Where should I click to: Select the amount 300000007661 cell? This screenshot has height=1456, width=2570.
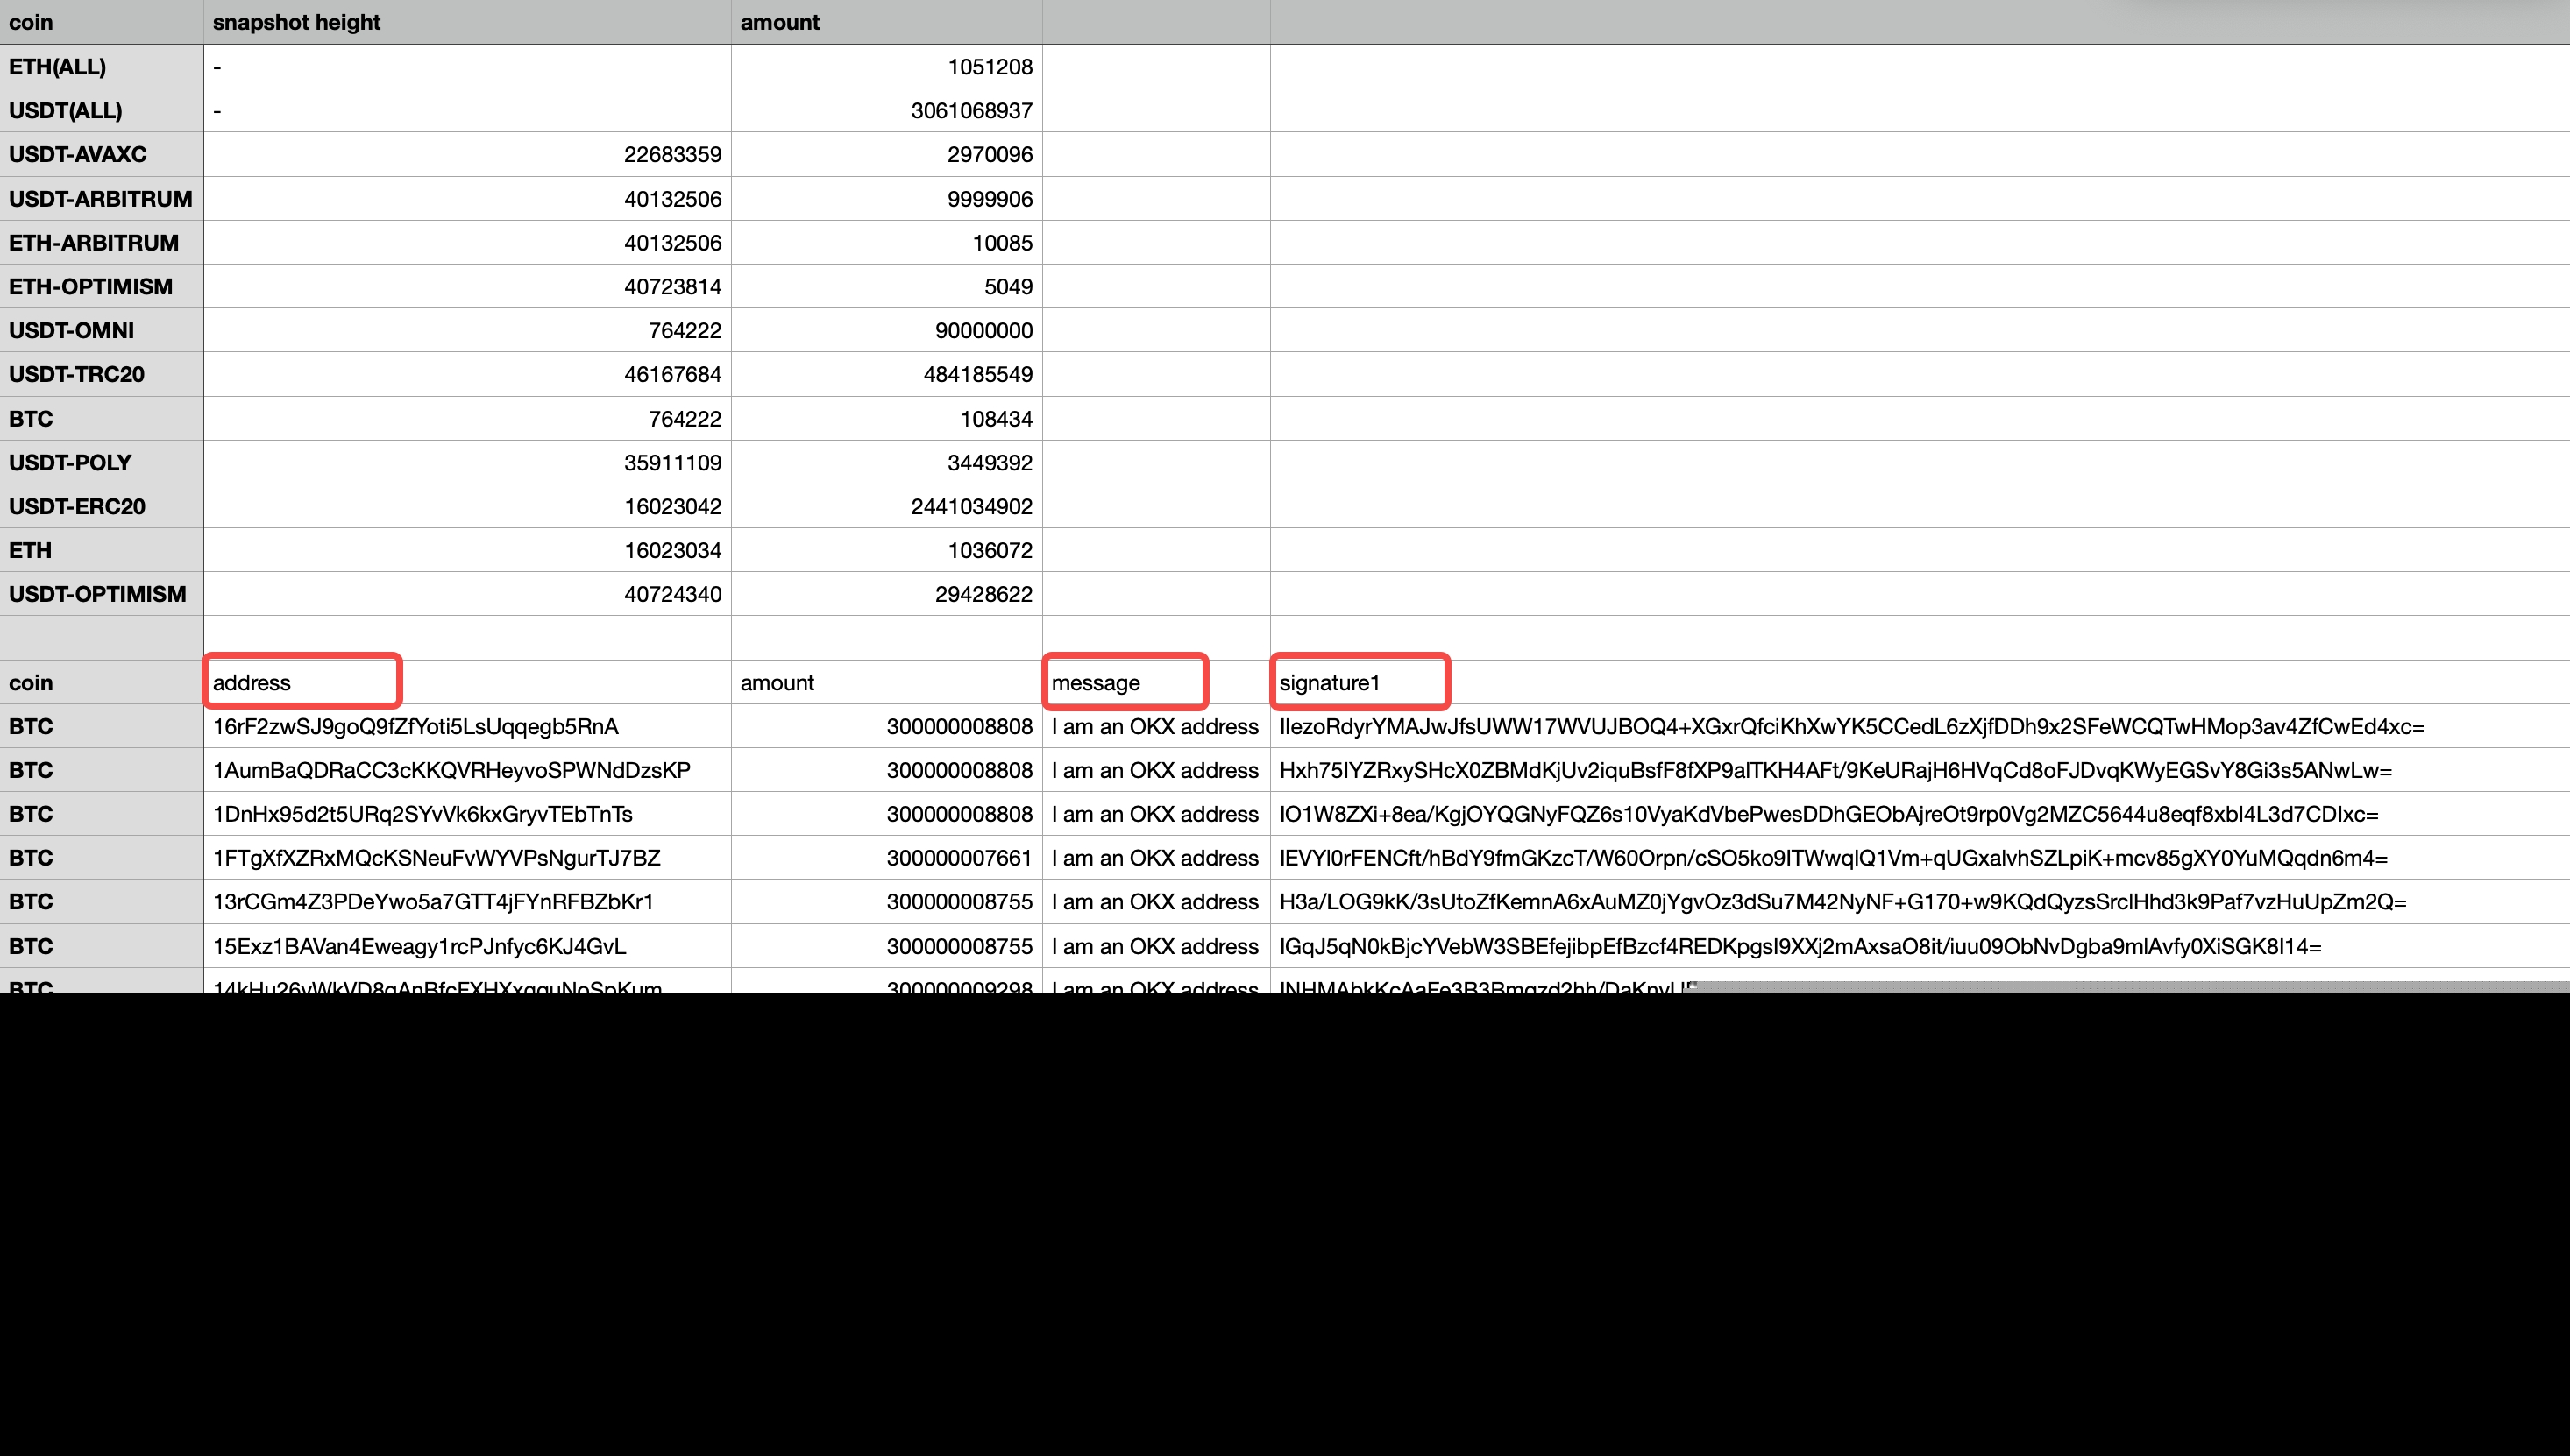[x=958, y=859]
